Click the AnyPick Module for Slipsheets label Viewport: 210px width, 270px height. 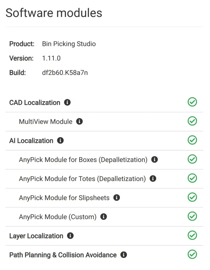coord(64,198)
